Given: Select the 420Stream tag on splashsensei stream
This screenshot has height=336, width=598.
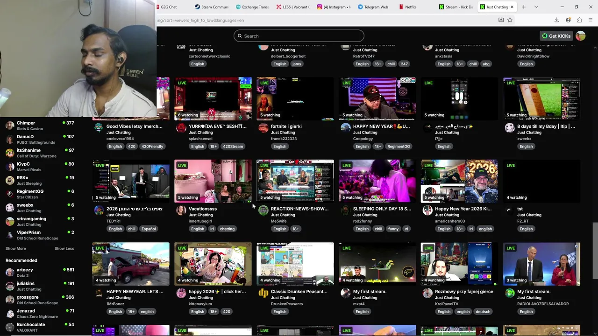Looking at the screenshot, I should click(233, 147).
